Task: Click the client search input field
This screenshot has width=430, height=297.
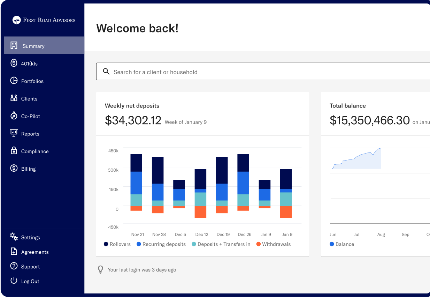Action: 209,71
